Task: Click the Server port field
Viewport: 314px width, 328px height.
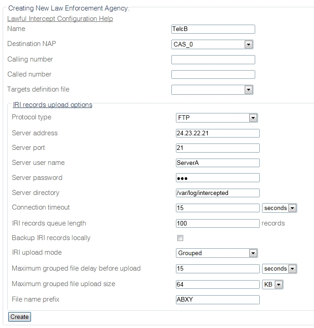Action: click(x=217, y=148)
